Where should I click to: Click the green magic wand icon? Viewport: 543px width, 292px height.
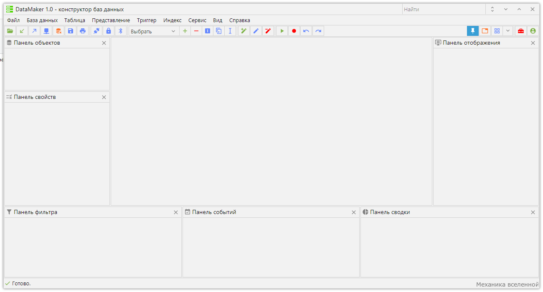[x=244, y=31]
